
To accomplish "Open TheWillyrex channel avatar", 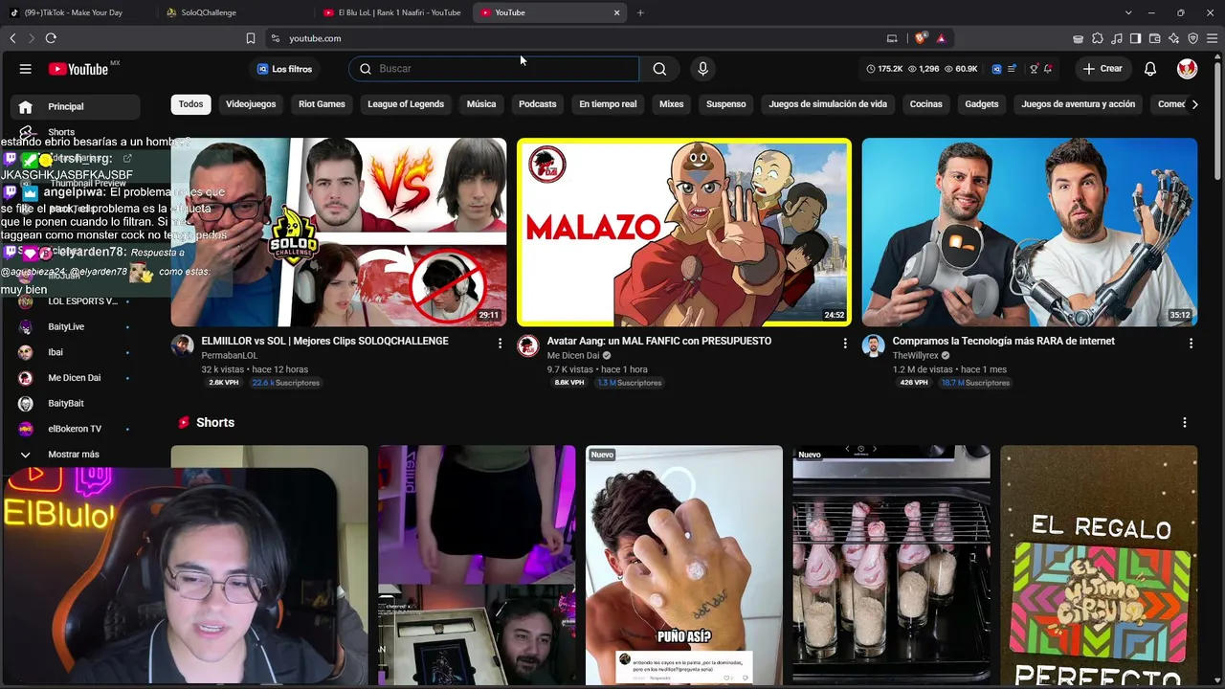I will coord(873,345).
